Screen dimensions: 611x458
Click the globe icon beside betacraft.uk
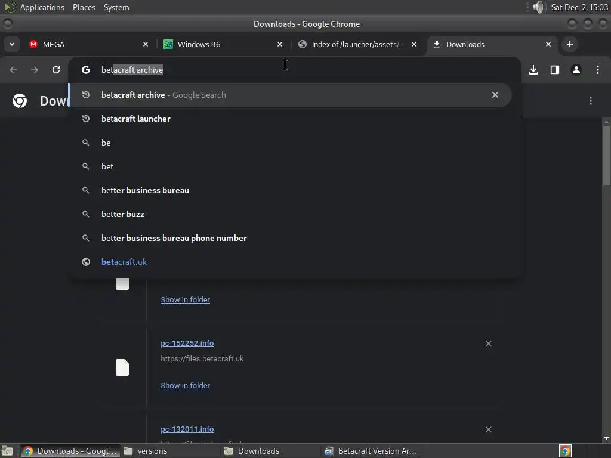click(86, 262)
